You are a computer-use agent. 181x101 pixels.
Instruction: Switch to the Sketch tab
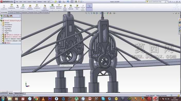pos(17,12)
